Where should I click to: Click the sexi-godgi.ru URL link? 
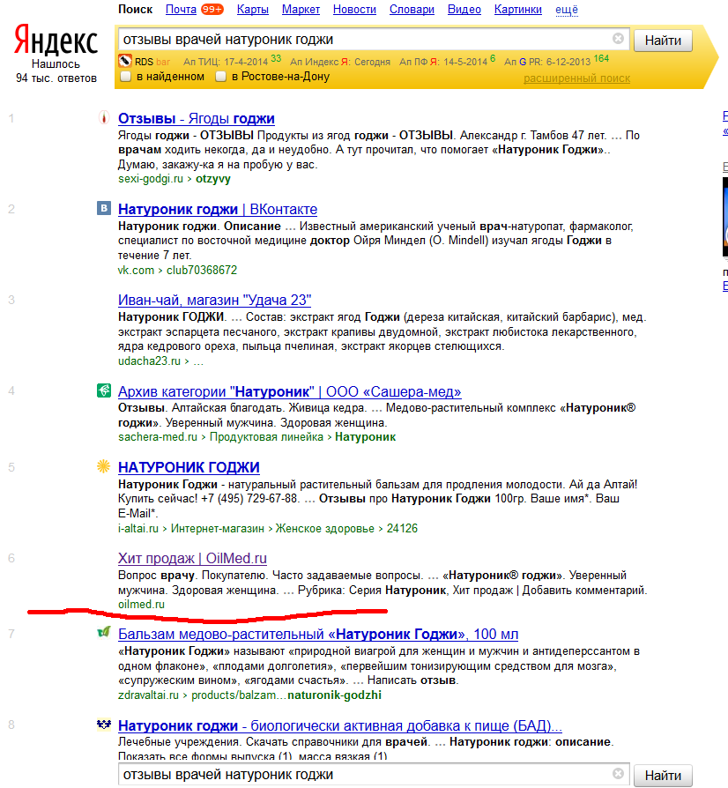coord(150,179)
